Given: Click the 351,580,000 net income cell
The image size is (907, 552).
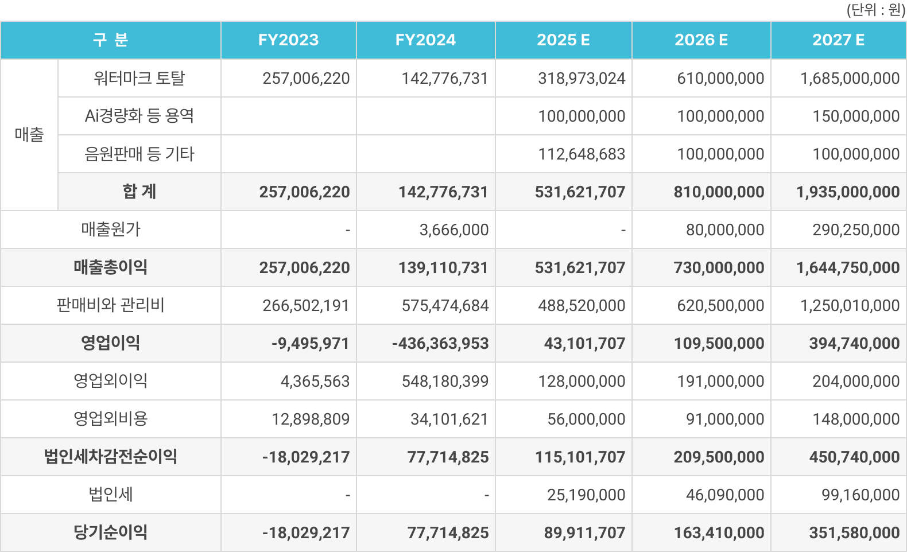Looking at the screenshot, I should pyautogui.click(x=854, y=533).
